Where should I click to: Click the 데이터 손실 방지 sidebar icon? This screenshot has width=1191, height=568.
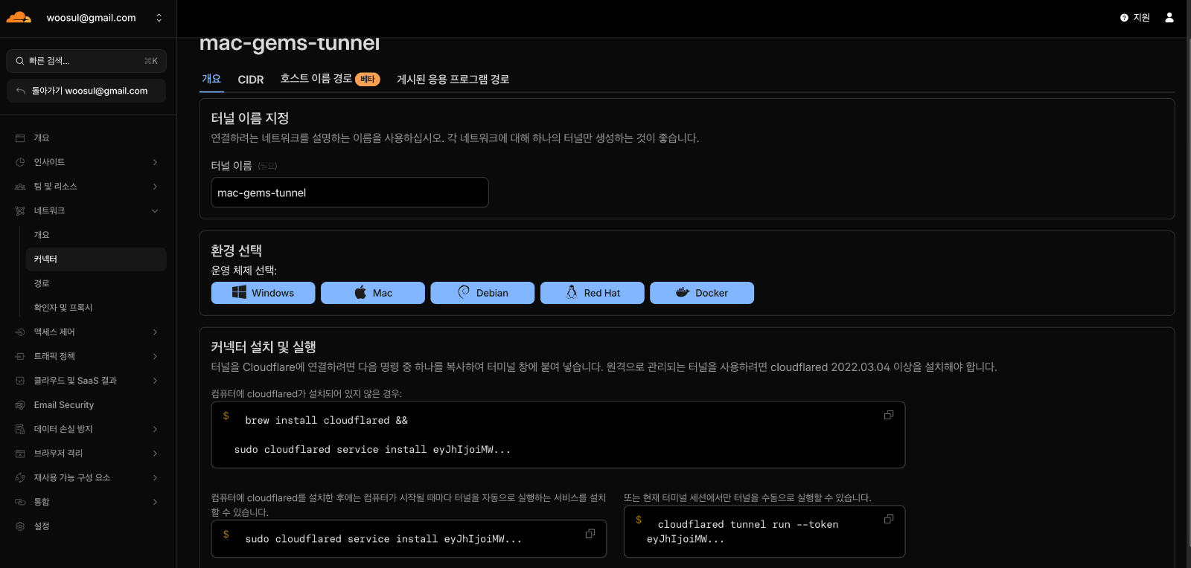coord(20,429)
